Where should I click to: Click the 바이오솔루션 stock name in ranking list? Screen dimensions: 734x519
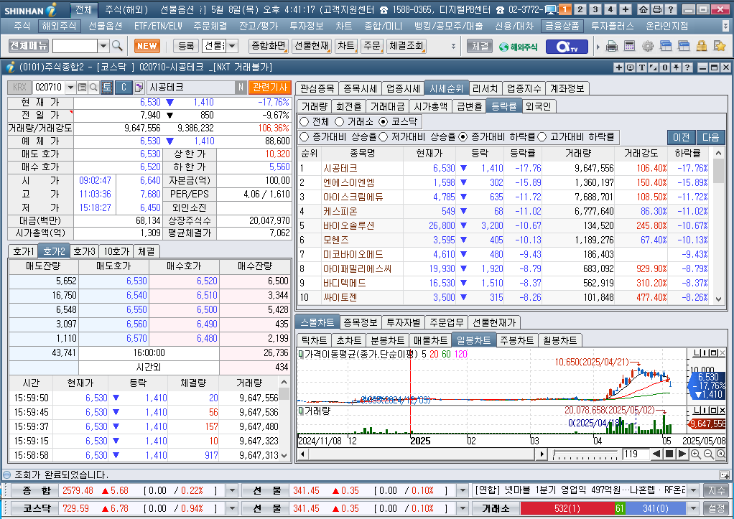(349, 225)
